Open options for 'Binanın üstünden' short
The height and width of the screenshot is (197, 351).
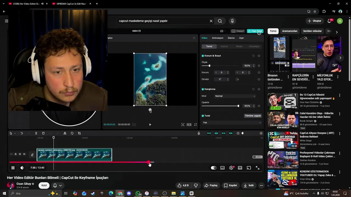288,77
